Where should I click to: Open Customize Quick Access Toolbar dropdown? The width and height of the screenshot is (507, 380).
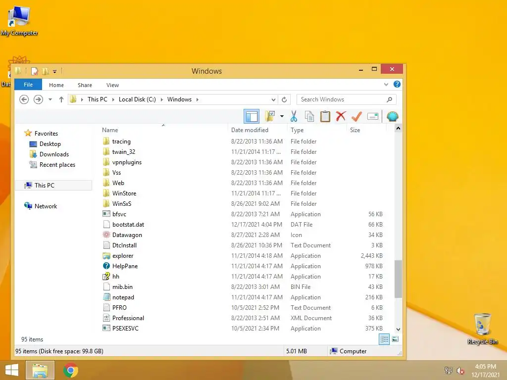54,71
